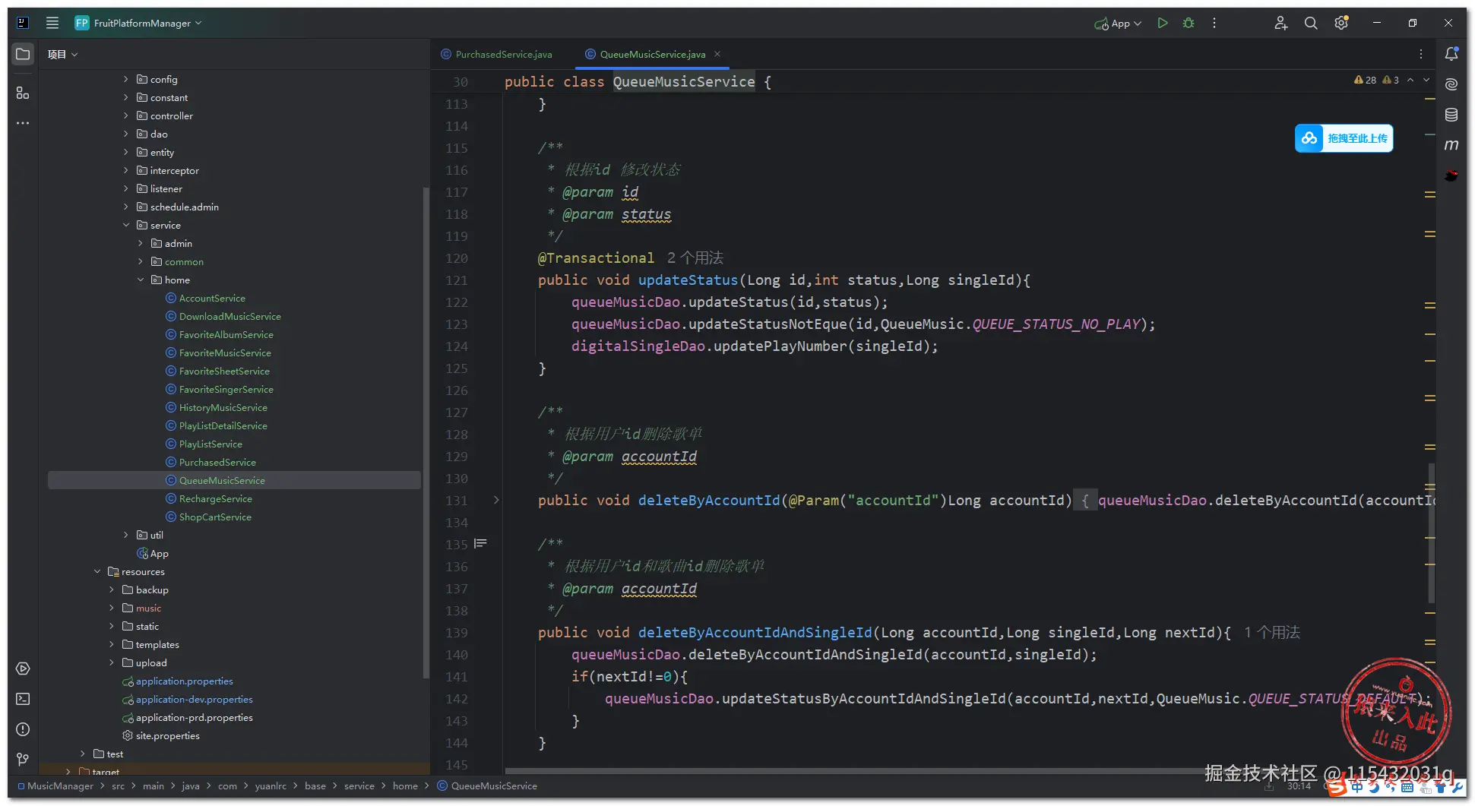The width and height of the screenshot is (1475, 806).
Task: Select RechargeService class file
Action: click(x=216, y=498)
